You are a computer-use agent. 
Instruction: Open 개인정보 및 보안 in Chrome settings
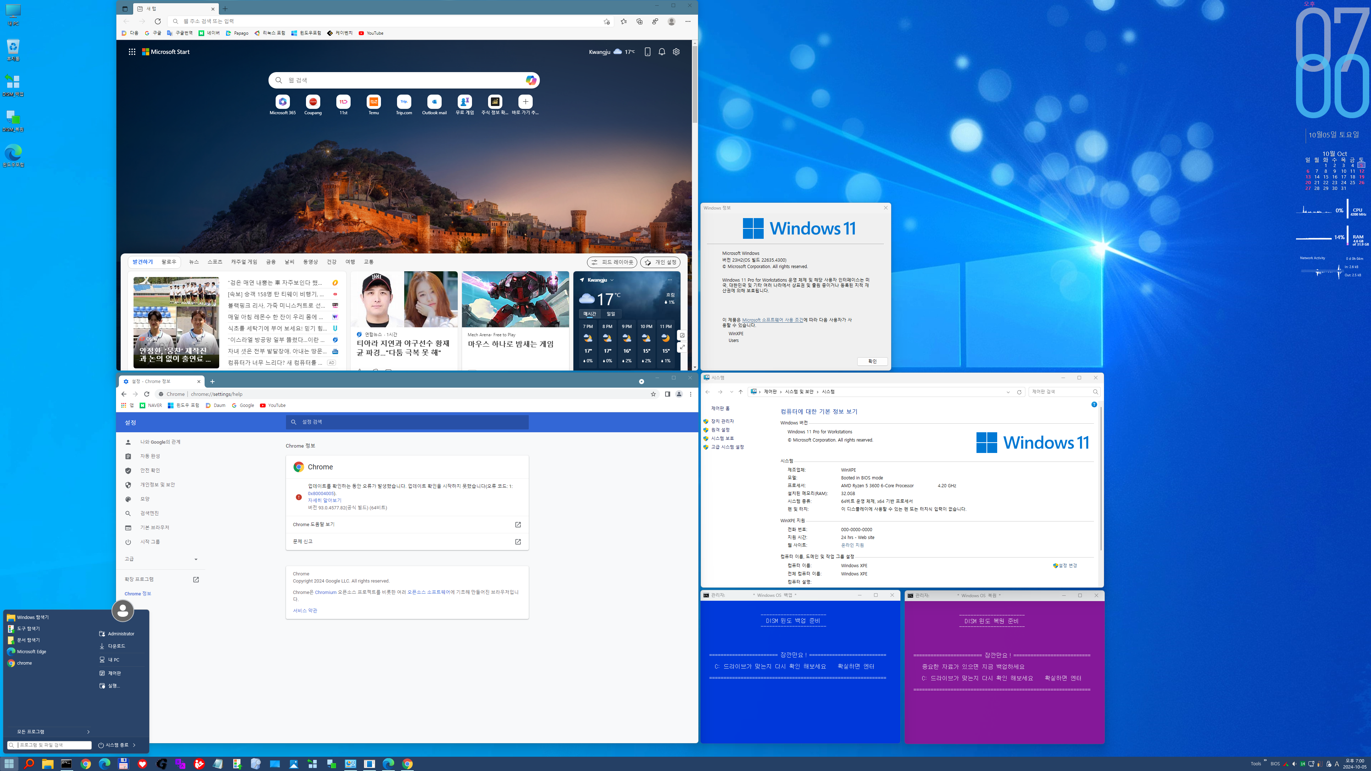pos(157,485)
